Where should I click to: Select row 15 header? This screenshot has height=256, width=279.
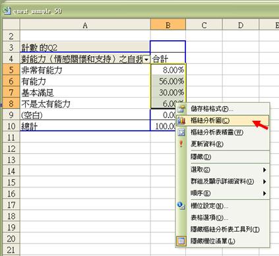pyautogui.click(x=11, y=182)
